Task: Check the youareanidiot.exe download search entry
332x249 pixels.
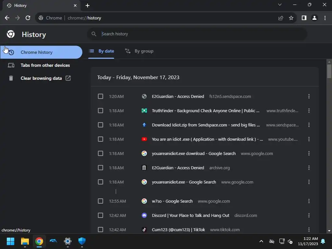Action: [101, 153]
